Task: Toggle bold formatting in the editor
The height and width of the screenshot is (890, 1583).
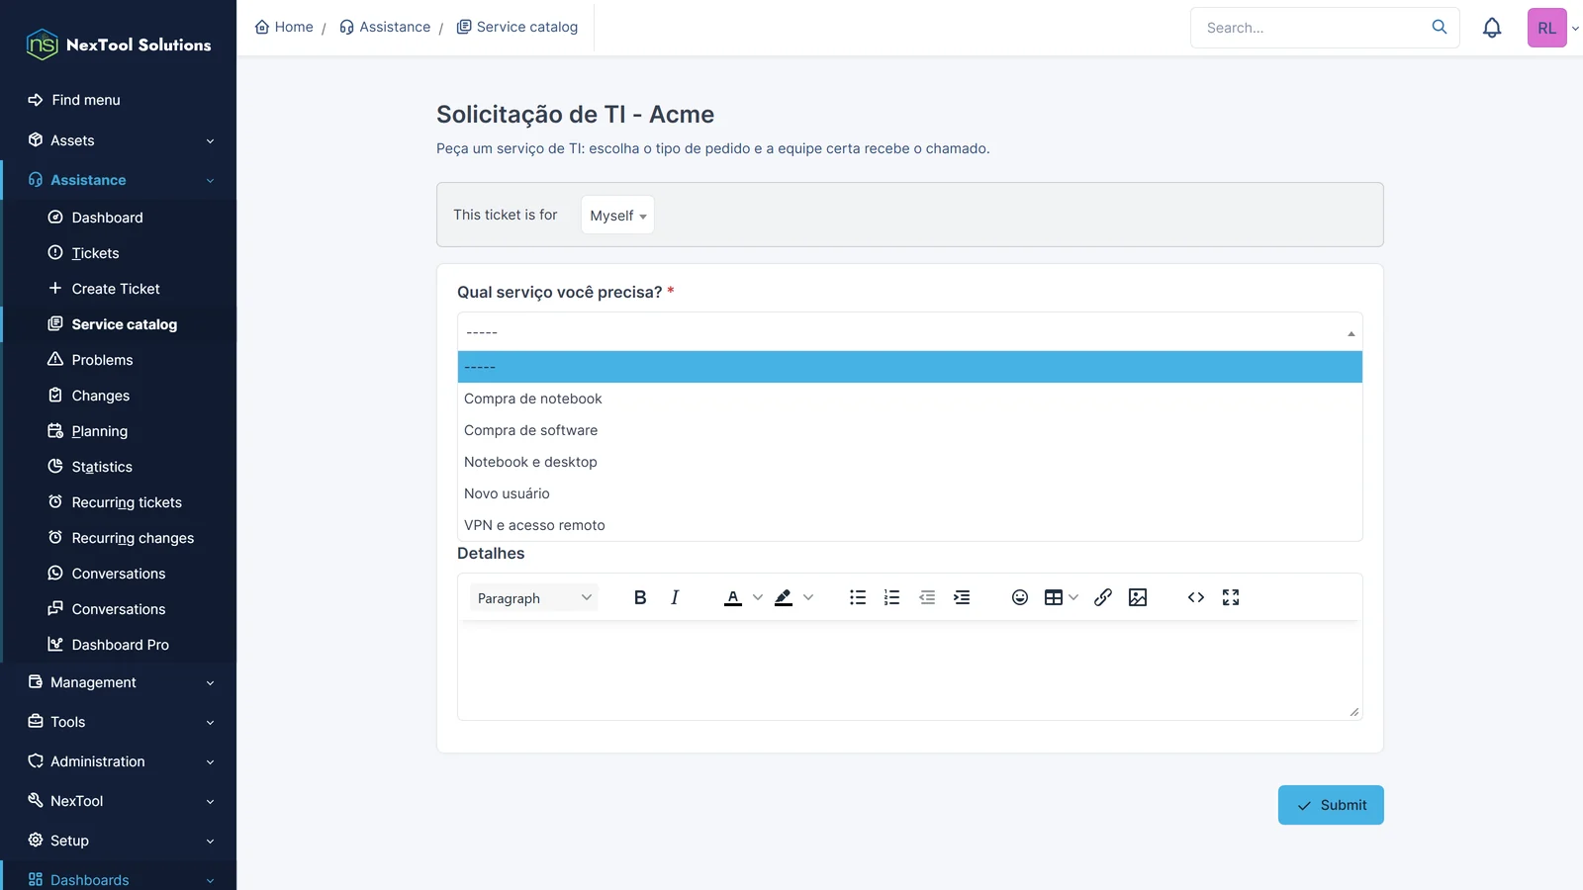Action: click(x=640, y=597)
